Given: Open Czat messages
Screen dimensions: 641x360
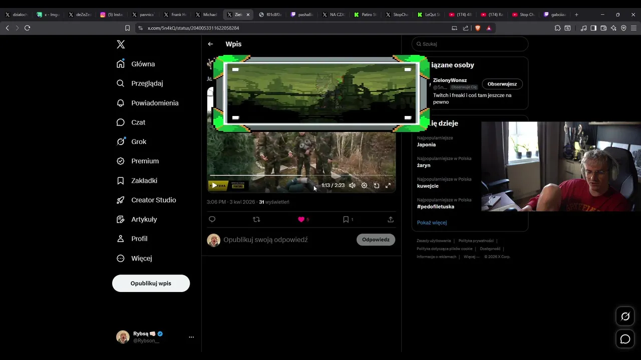Looking at the screenshot, I should pyautogui.click(x=131, y=122).
